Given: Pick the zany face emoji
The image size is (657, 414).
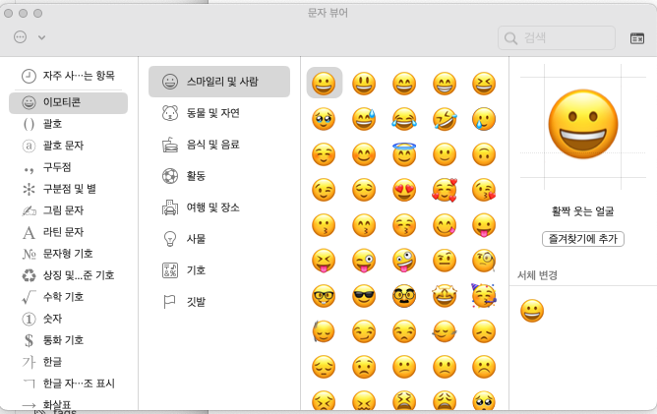Looking at the screenshot, I should tap(404, 261).
